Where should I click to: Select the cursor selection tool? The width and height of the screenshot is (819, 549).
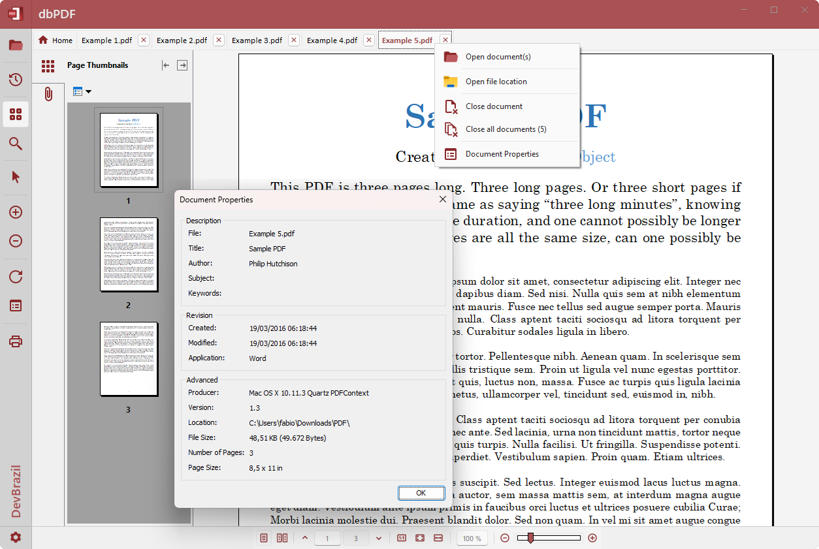[x=16, y=178]
